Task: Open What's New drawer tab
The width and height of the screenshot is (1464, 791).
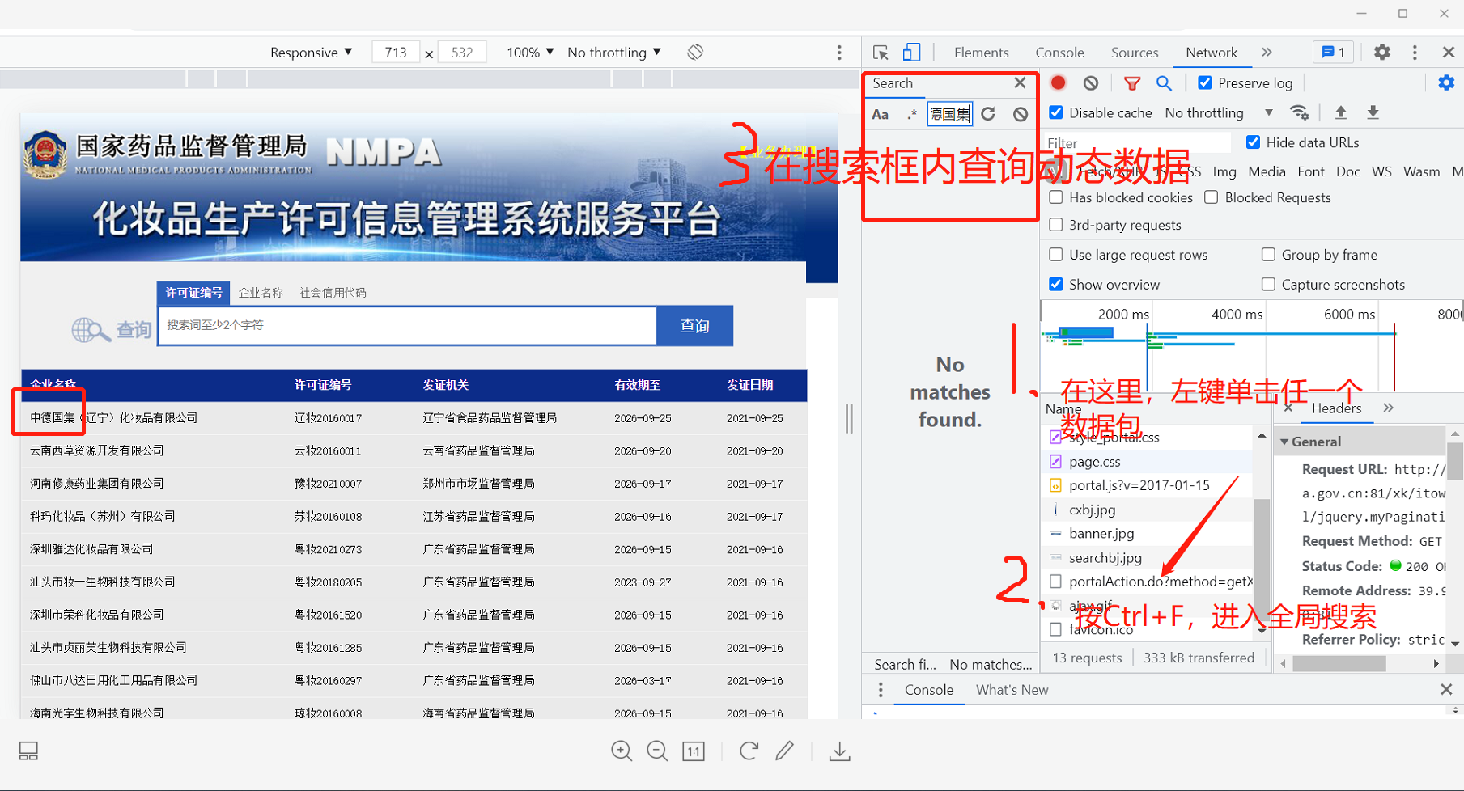Action: 1012,690
